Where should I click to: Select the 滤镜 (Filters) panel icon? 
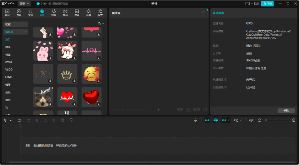click(x=89, y=12)
